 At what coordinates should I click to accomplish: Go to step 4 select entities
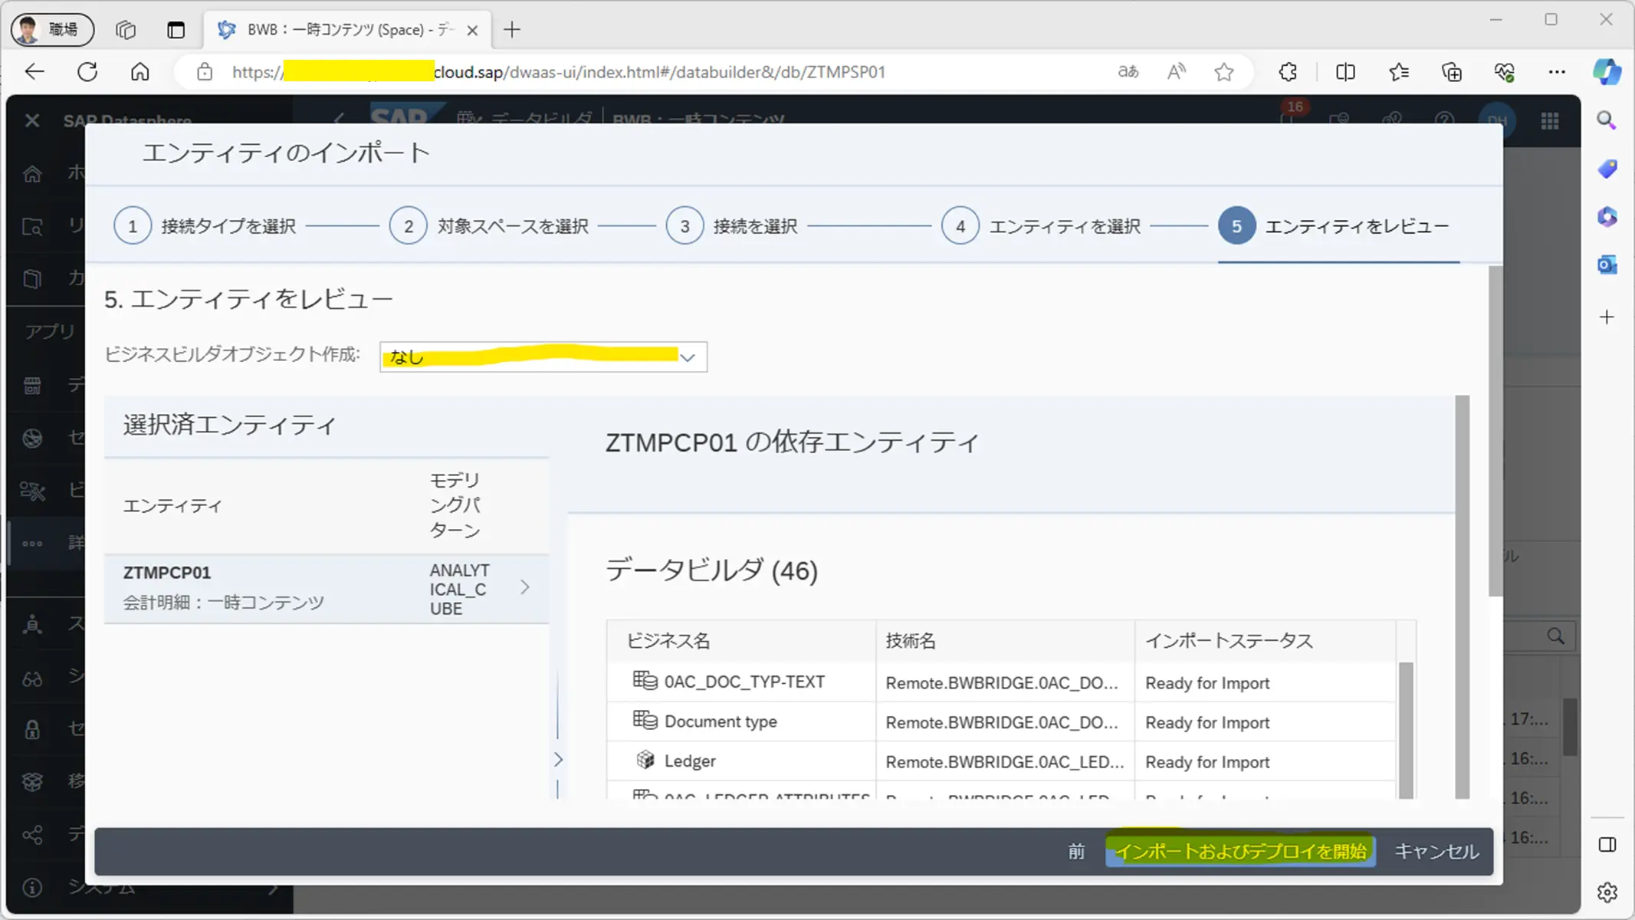1041,226
